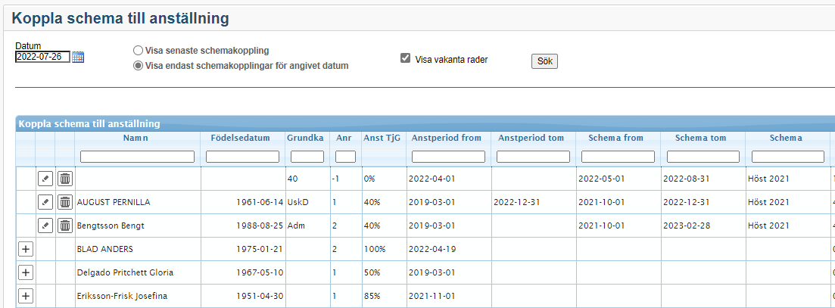This screenshot has height=308, width=835.
Task: Click the edit pencil on the vacant row
Action: point(45,179)
